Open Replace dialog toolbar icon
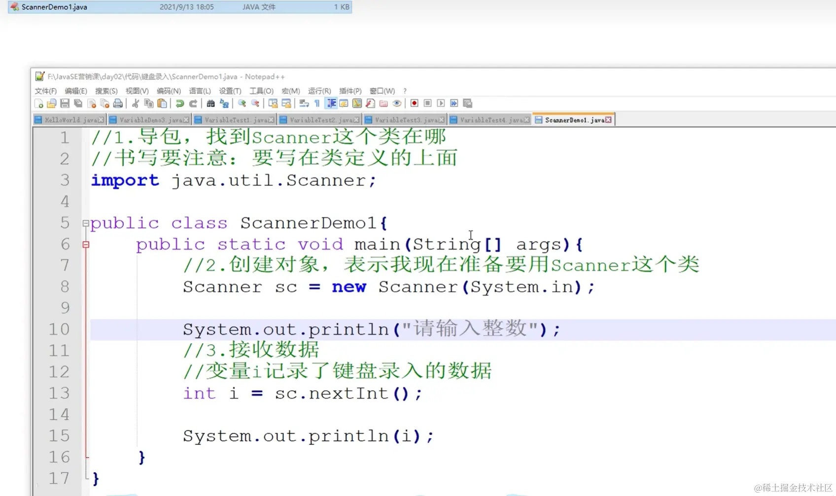The height and width of the screenshot is (496, 836). coord(224,103)
